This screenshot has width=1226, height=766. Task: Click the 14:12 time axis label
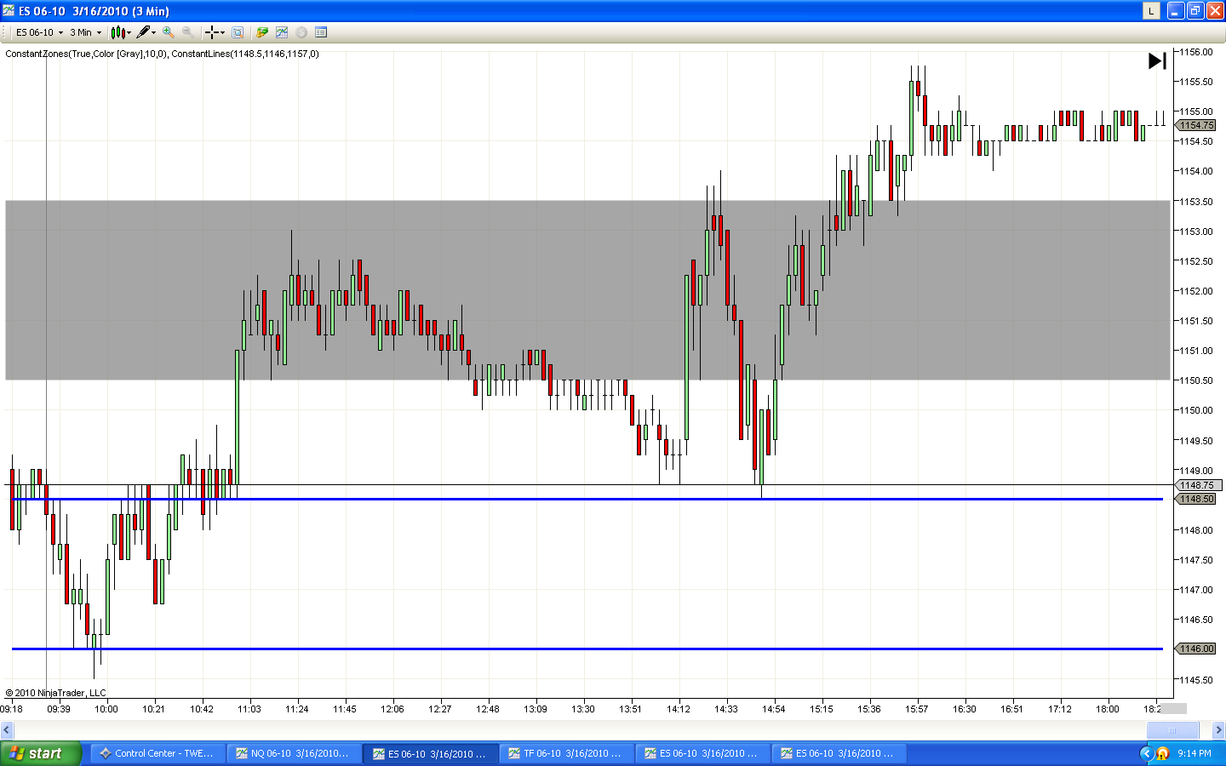tap(679, 709)
